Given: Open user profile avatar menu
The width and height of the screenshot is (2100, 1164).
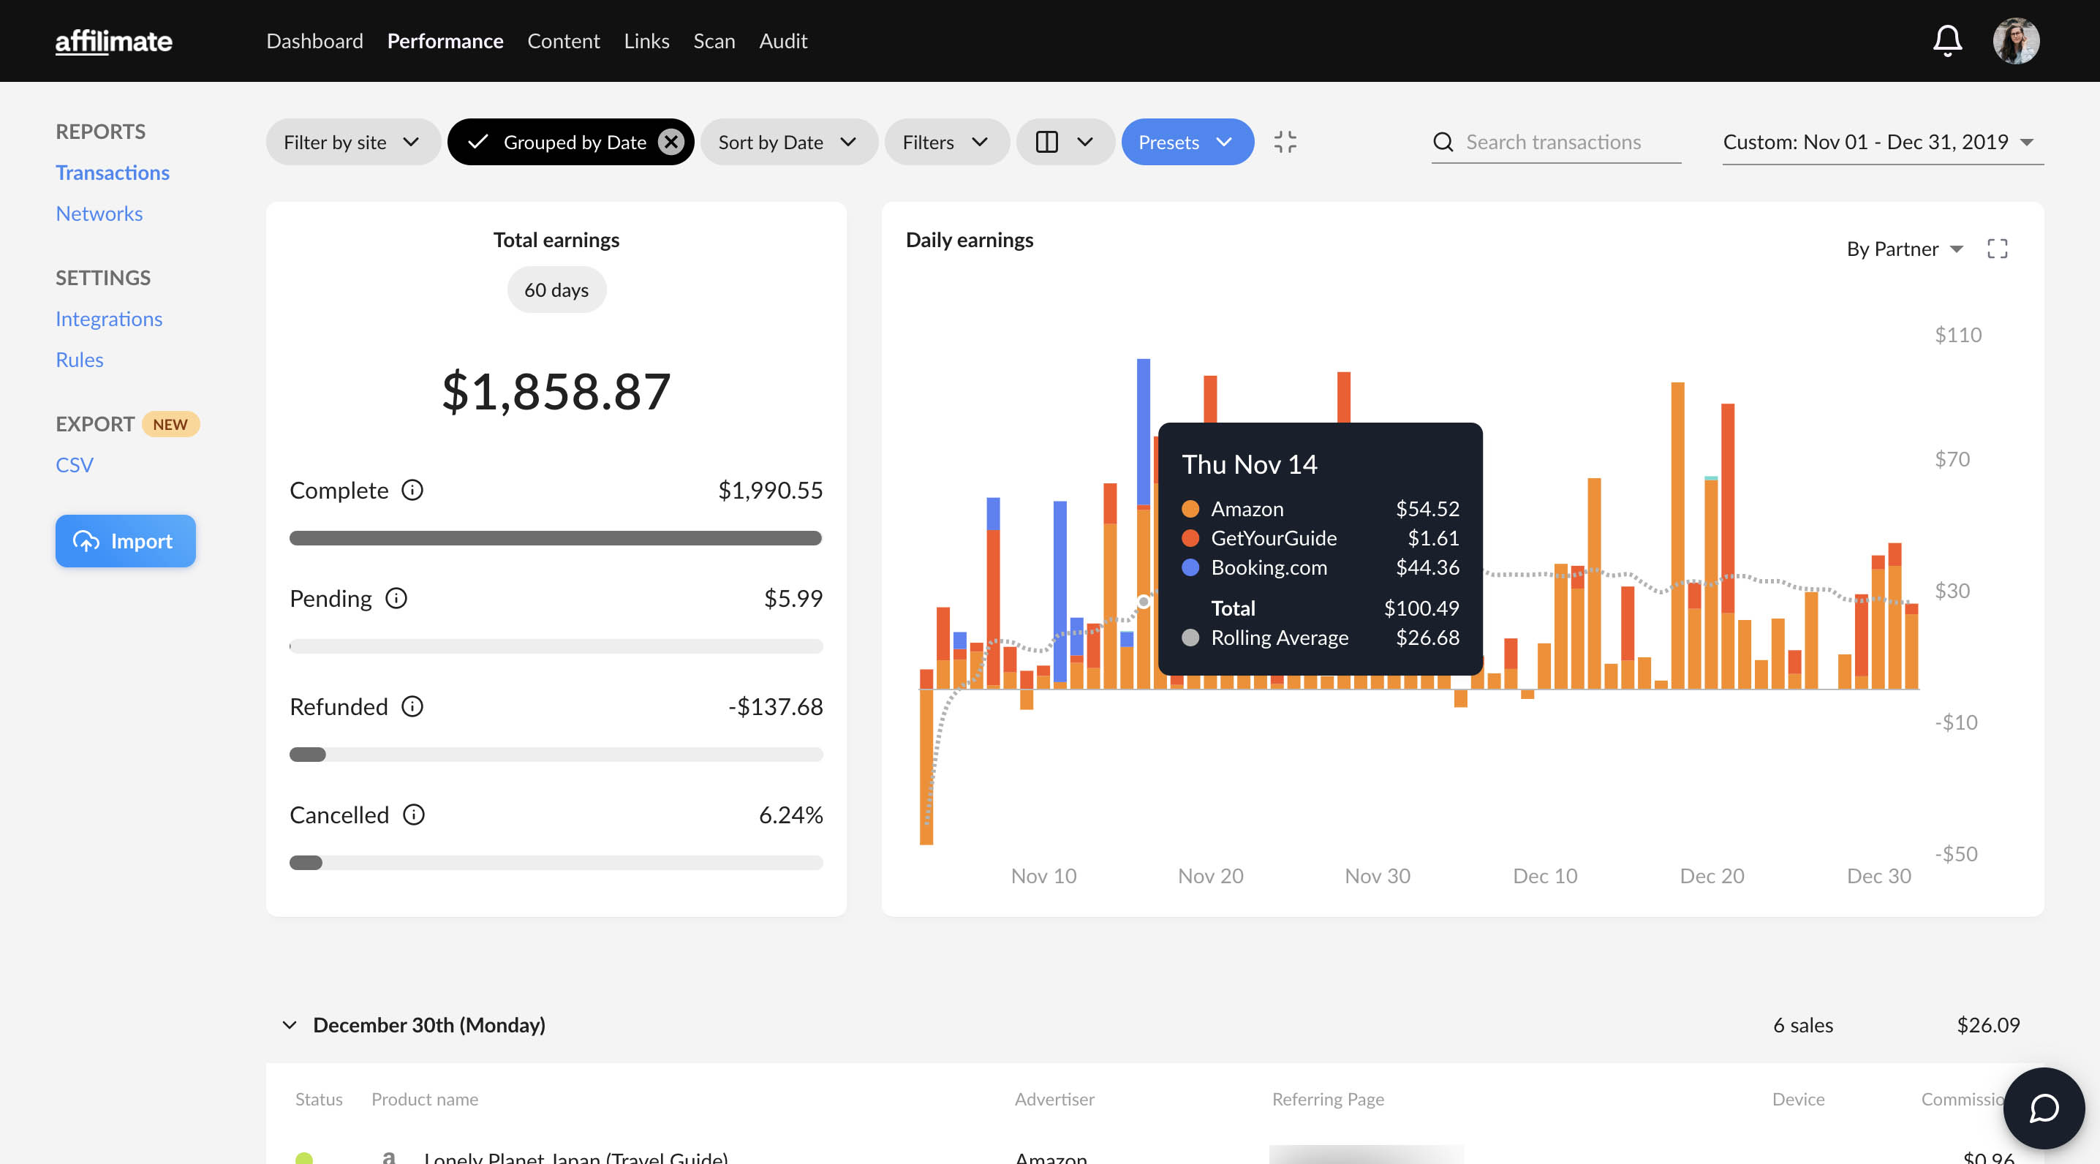Looking at the screenshot, I should coord(2016,41).
